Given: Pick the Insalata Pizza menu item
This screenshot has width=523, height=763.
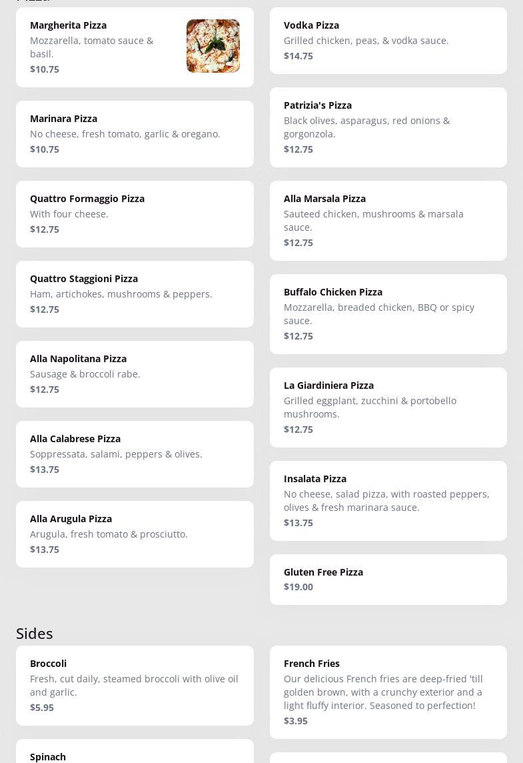Looking at the screenshot, I should [x=388, y=501].
